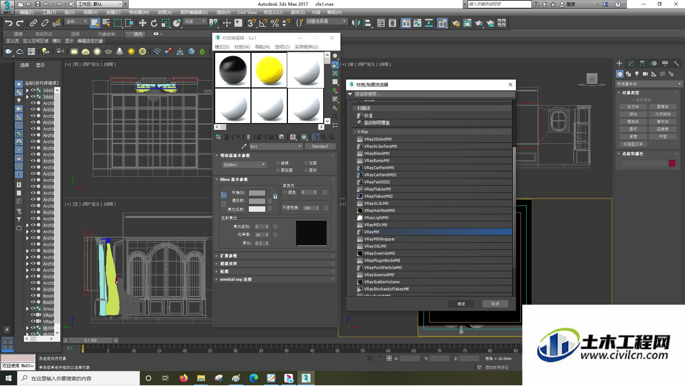Image resolution: width=685 pixels, height=386 pixels.
Task: Switch to the 对象绘制 ribbon tab
Action: [106, 34]
